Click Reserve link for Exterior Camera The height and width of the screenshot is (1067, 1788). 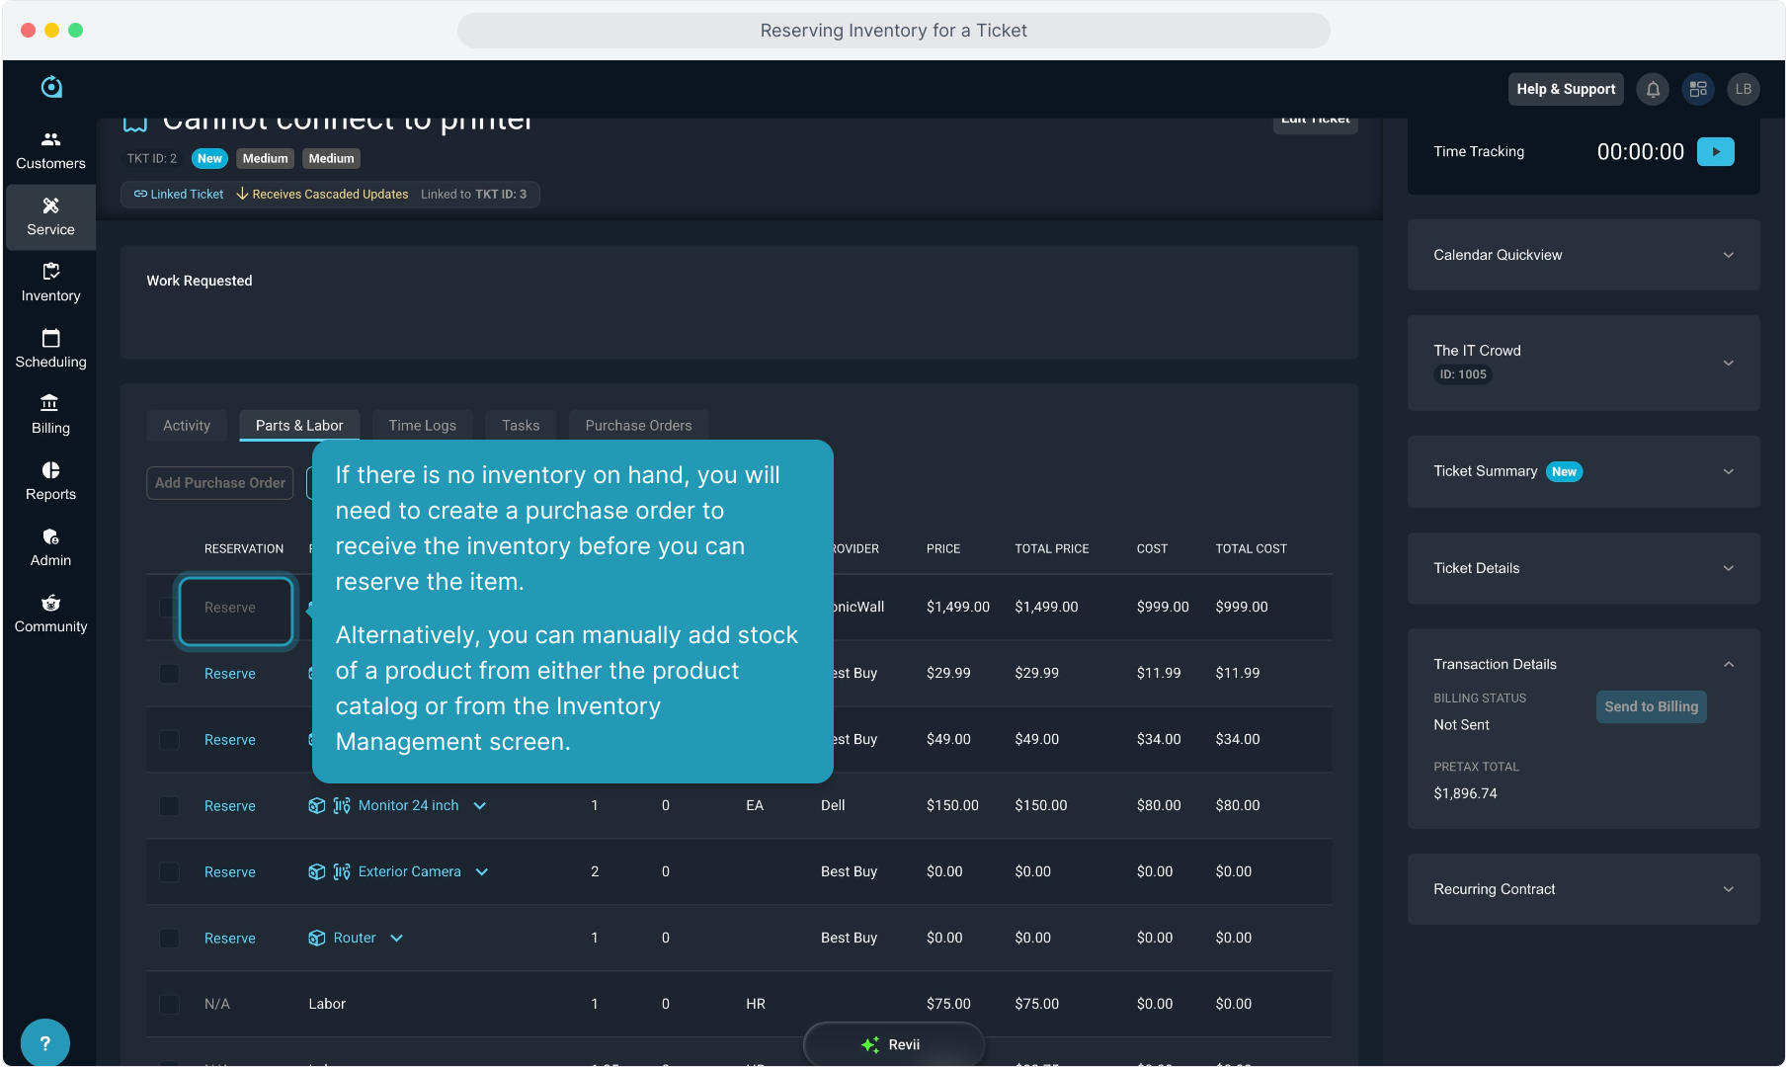tap(230, 872)
